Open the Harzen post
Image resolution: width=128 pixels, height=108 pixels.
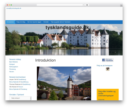[x=12, y=71]
